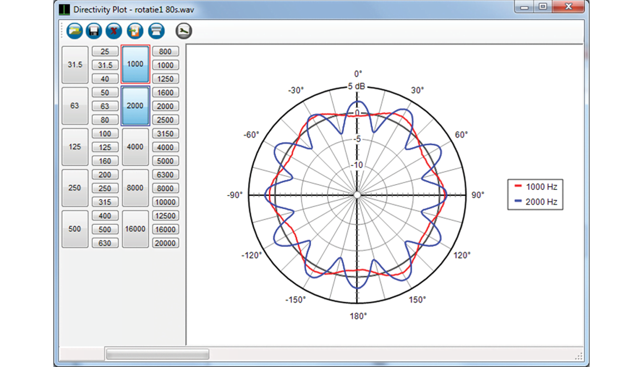The image size is (643, 367).
Task: Enable the large 8000 octave band button
Action: [x=135, y=188]
